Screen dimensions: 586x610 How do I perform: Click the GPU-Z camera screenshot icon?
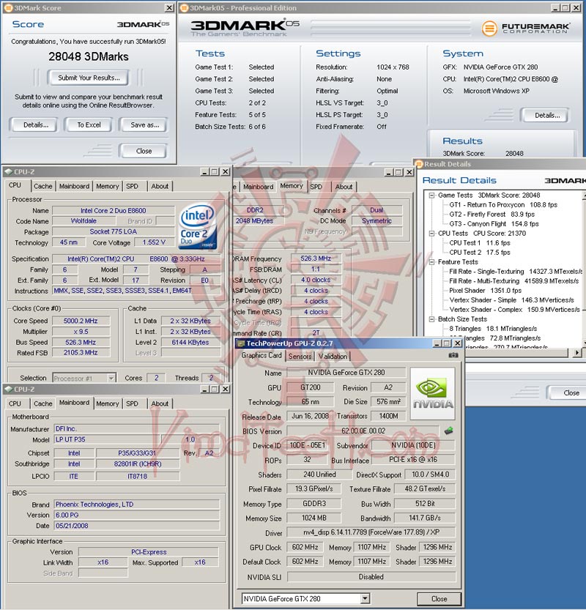point(453,355)
